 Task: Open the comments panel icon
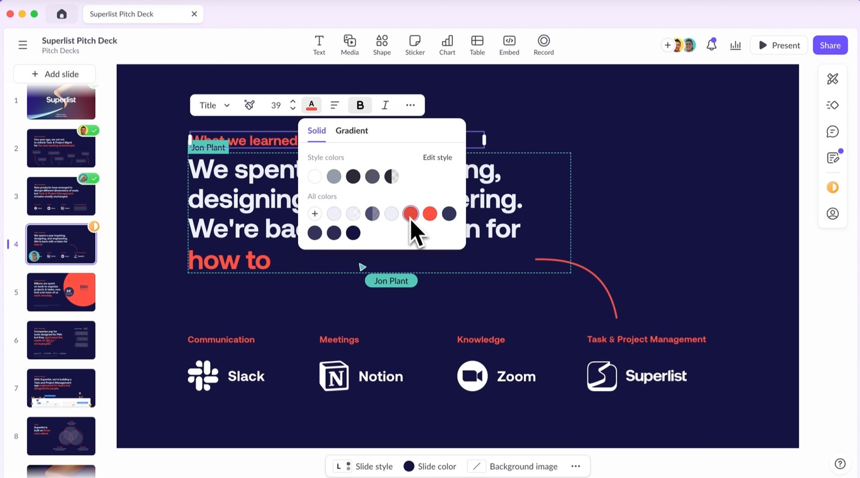[833, 131]
